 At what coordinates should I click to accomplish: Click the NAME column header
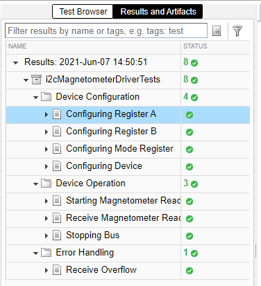coord(93,46)
